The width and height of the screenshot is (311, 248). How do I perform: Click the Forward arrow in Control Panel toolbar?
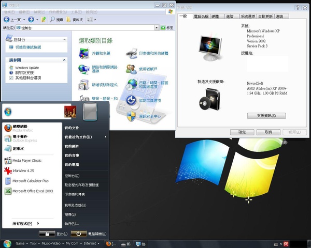click(31, 20)
